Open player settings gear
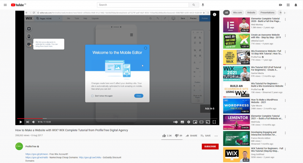Viewport: 303px width, 163px height. tap(188, 122)
